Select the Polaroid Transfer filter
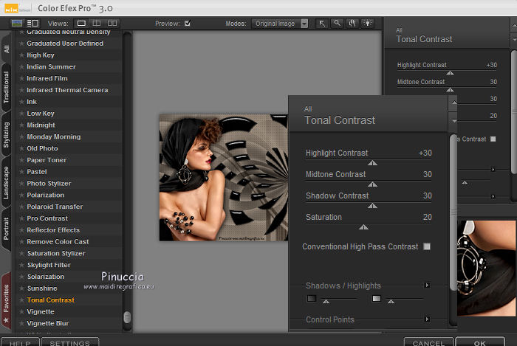Image resolution: width=517 pixels, height=346 pixels. 55,207
